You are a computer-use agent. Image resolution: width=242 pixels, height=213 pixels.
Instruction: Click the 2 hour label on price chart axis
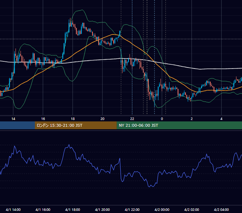coord(191,119)
